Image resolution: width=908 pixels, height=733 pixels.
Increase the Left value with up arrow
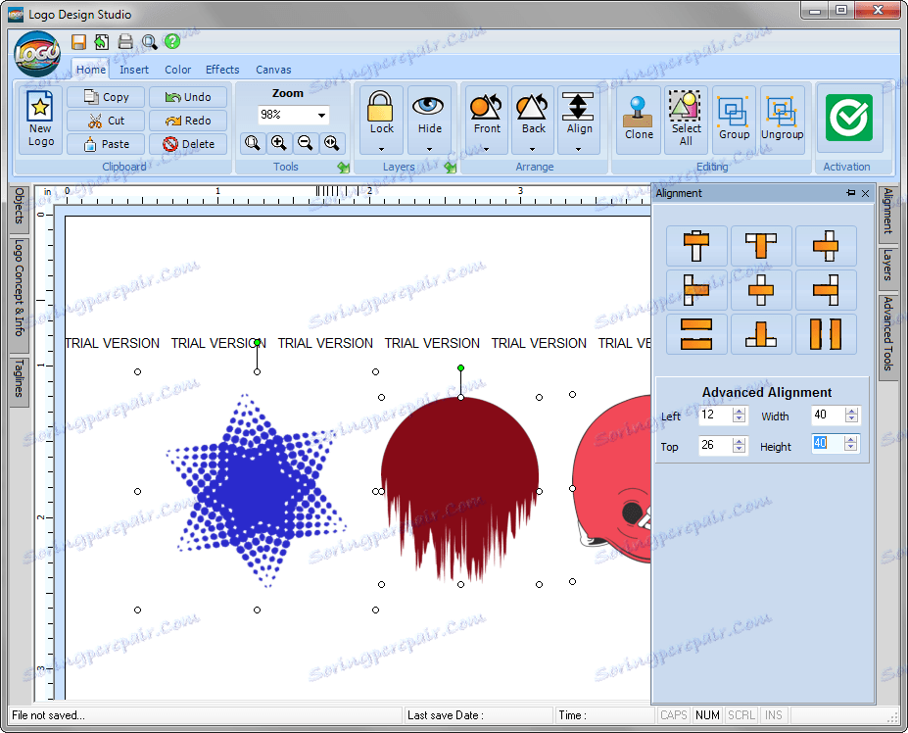[739, 411]
